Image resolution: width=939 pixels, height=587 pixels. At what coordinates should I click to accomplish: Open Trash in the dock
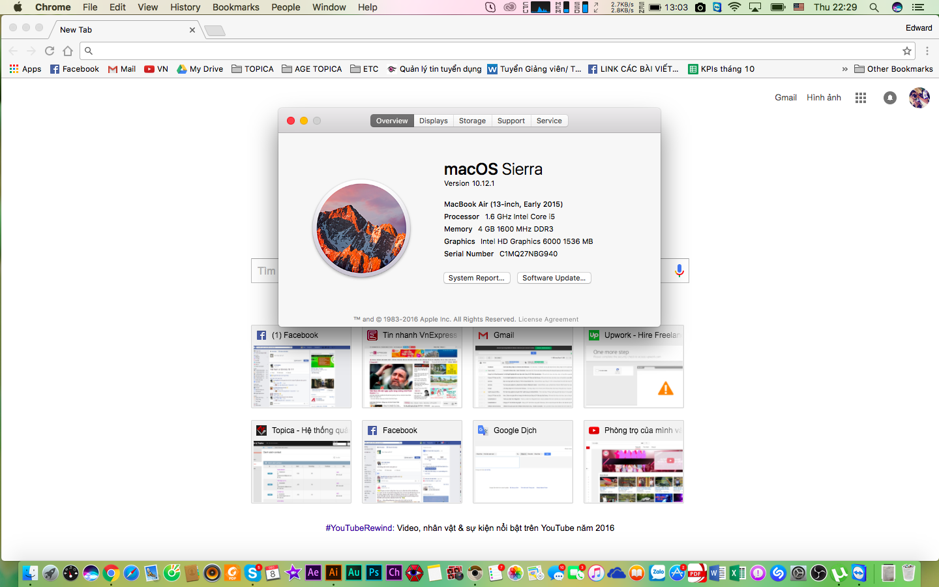(908, 573)
